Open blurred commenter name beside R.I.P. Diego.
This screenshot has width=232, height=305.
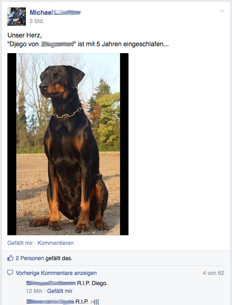pos(51,283)
